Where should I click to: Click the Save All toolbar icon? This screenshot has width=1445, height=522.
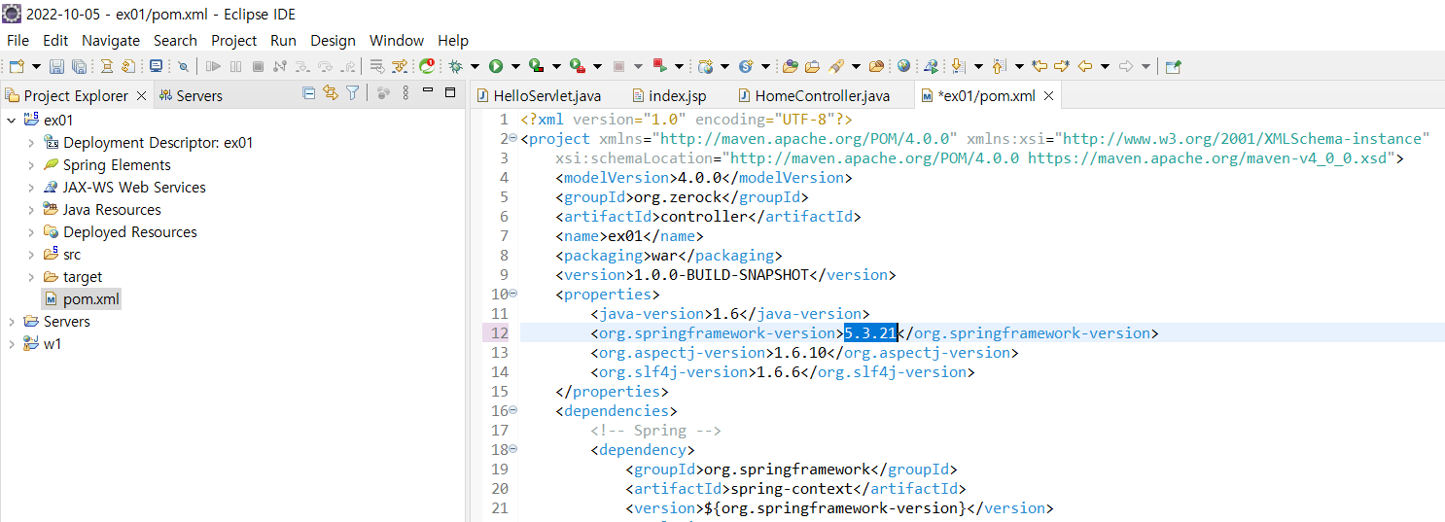tap(79, 66)
